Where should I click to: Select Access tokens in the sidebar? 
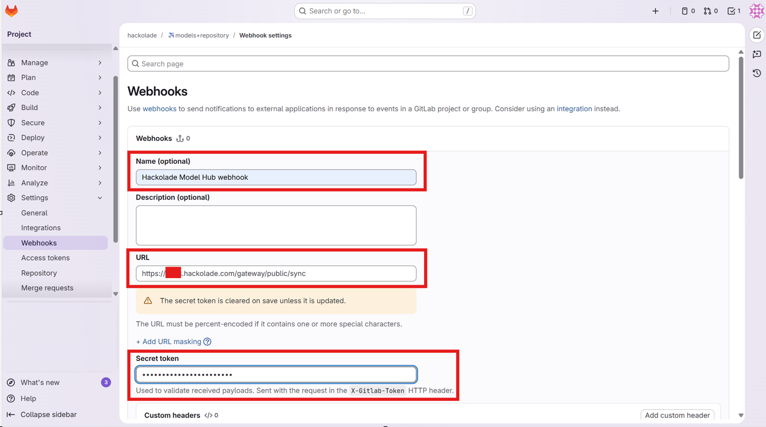coord(45,258)
